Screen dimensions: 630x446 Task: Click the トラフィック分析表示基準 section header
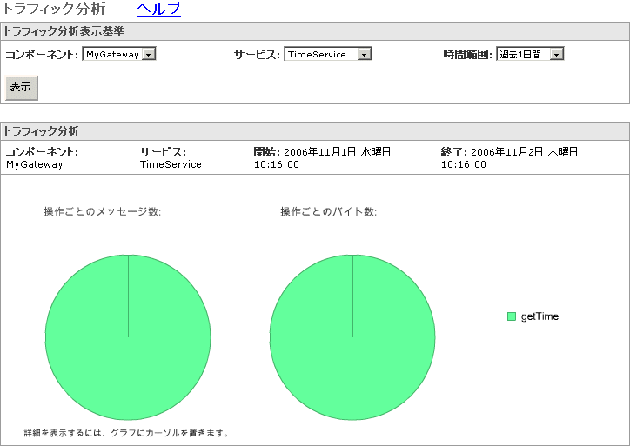click(x=315, y=31)
